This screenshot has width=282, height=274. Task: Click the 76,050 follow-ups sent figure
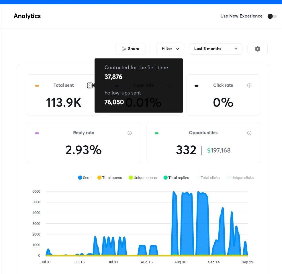[x=114, y=102]
